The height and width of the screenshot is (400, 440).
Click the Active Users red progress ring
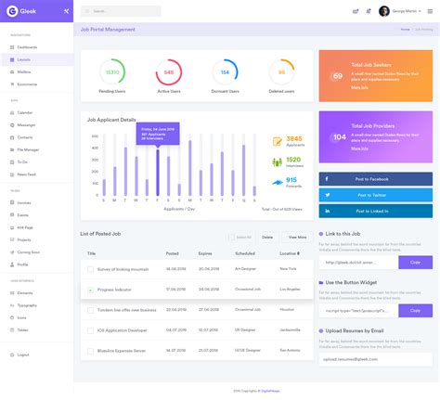(x=169, y=72)
